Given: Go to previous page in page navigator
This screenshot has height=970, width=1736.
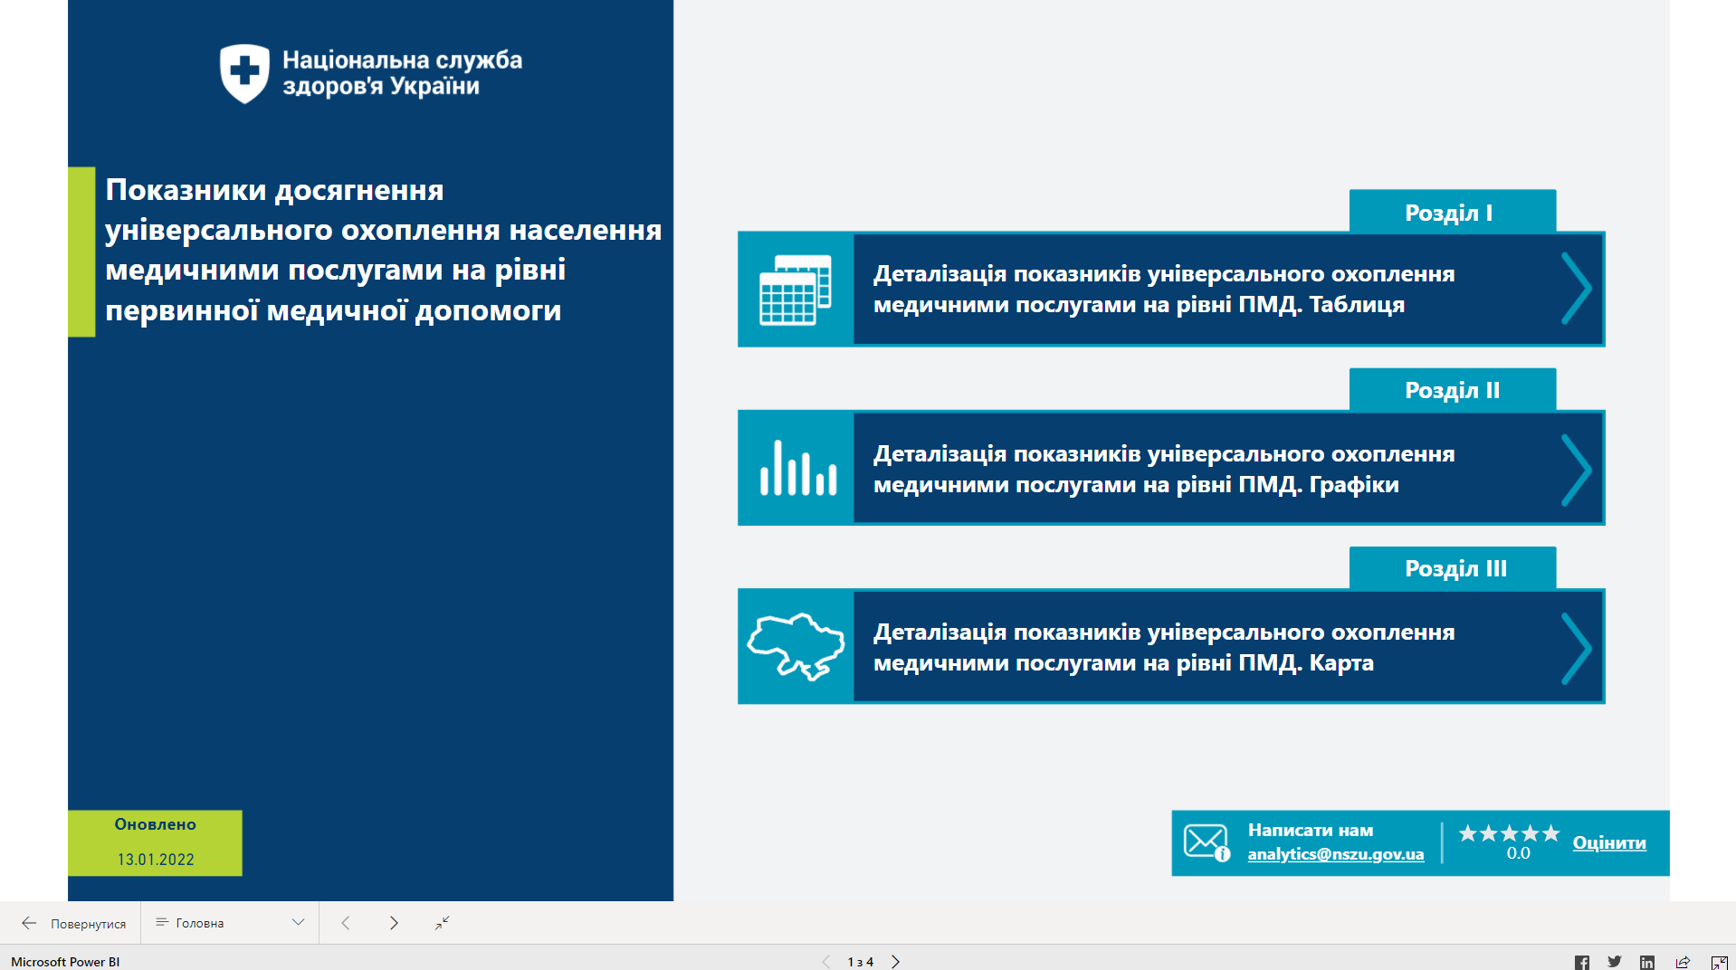Looking at the screenshot, I should 825,961.
